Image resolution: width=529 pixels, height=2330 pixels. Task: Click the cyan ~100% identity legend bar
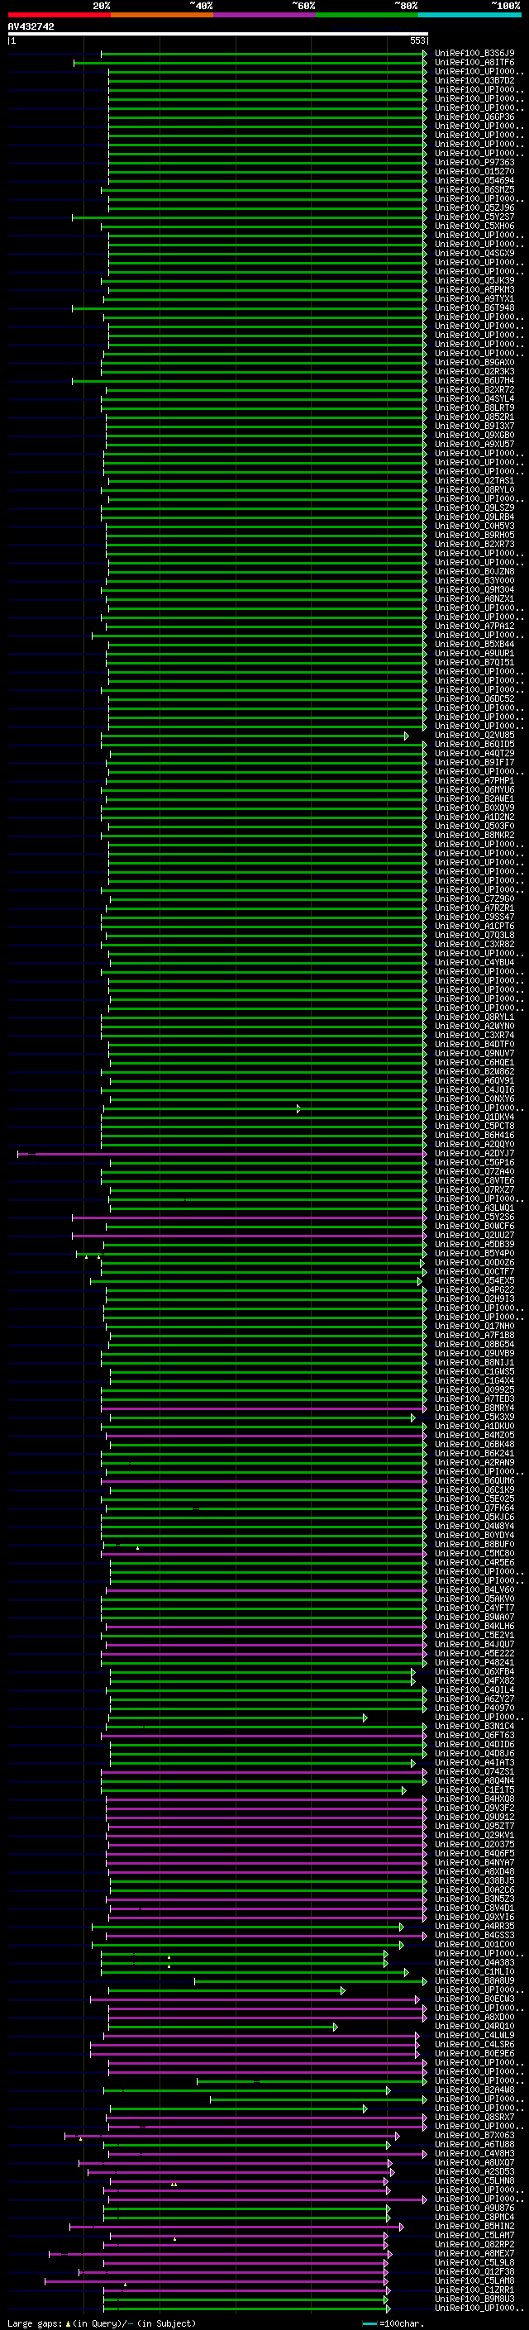pos(470,16)
